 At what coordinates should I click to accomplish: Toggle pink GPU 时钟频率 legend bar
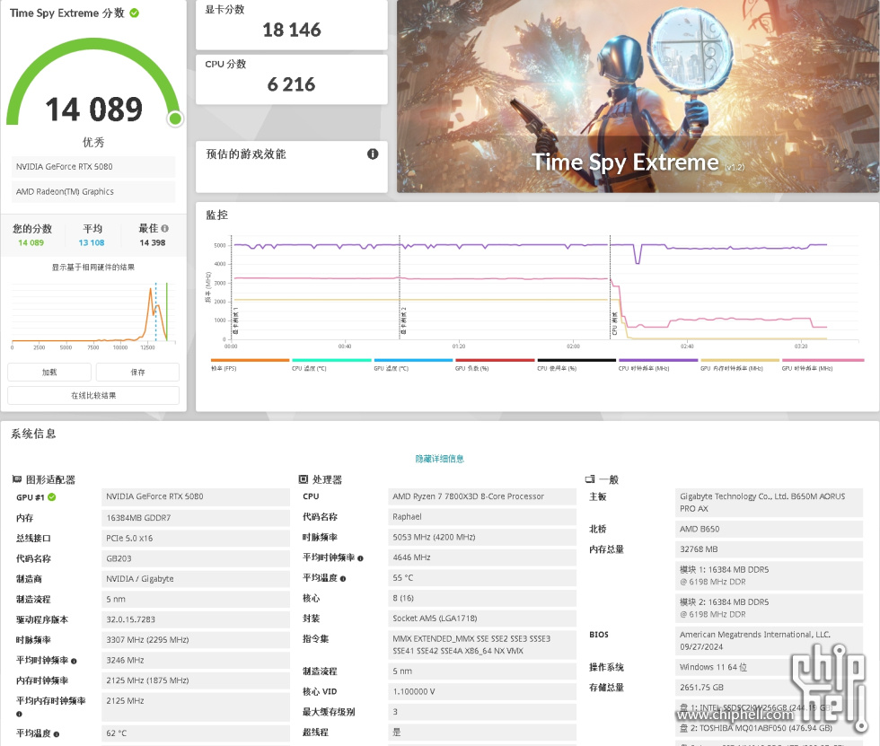(x=823, y=360)
